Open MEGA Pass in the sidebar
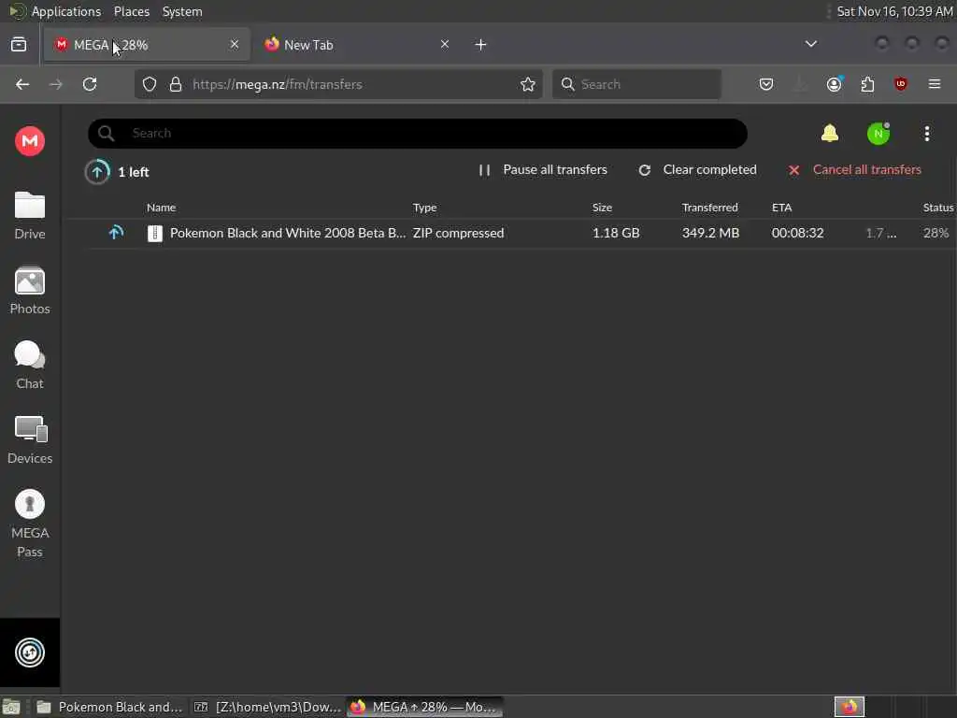 [30, 524]
